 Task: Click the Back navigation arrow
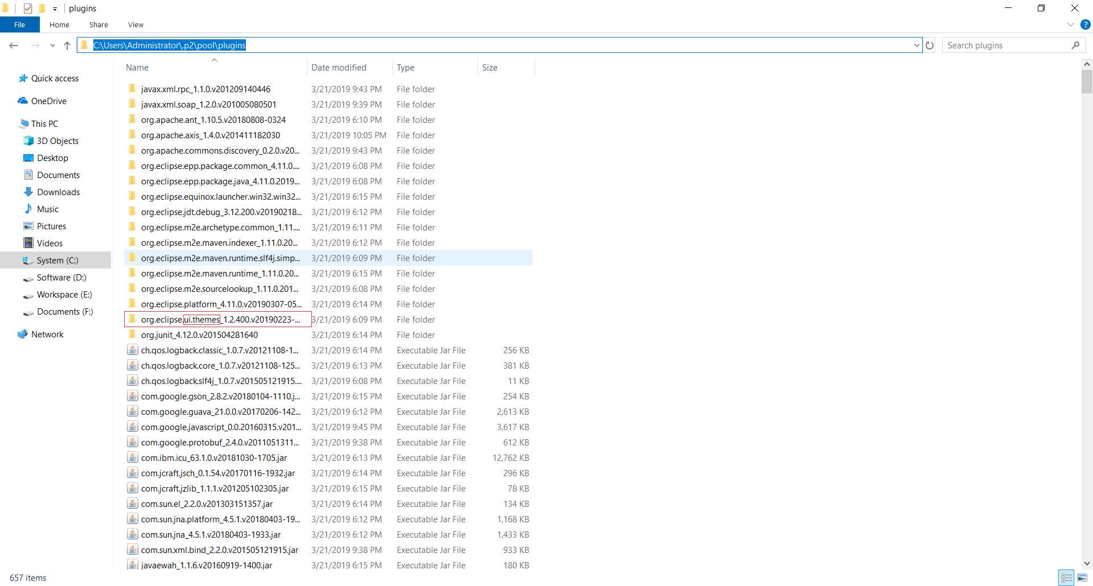14,46
